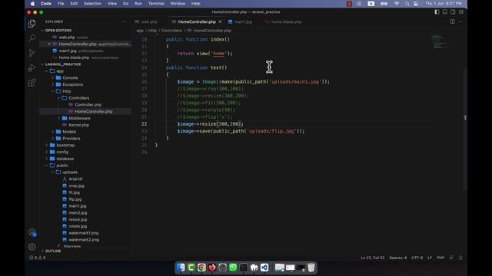
Task: Expand the Models folder
Action: [x=69, y=132]
